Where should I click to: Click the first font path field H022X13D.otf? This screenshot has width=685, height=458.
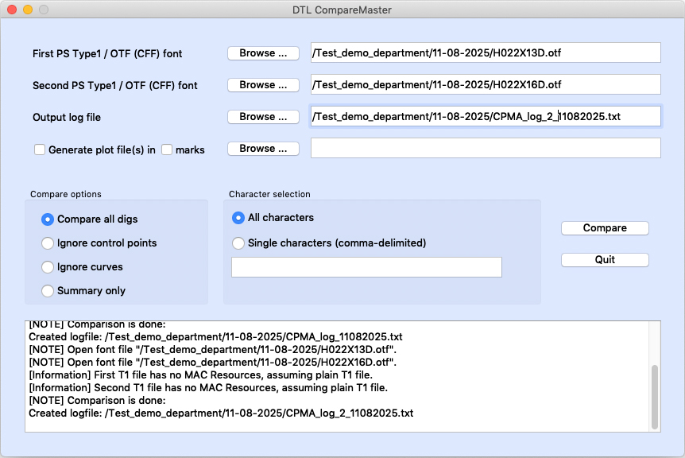pyautogui.click(x=486, y=53)
